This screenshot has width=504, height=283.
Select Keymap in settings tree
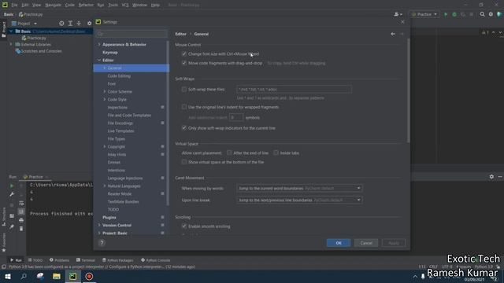pos(110,53)
